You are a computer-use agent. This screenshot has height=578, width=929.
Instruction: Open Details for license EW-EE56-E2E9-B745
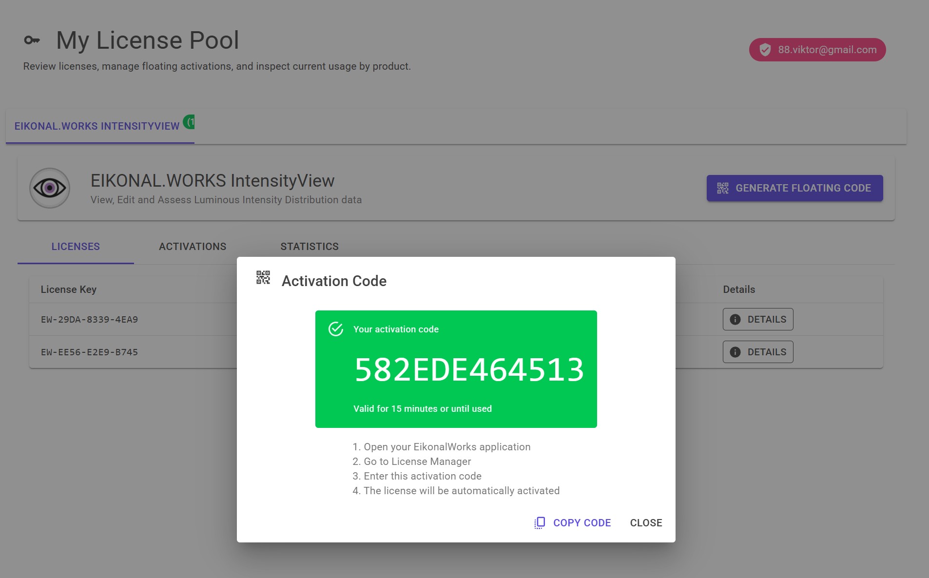(758, 352)
